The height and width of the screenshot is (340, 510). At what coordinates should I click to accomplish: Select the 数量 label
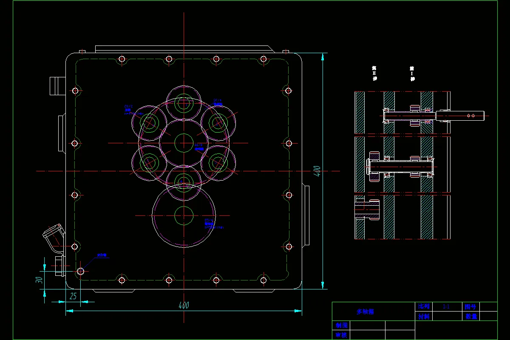coord(471,316)
